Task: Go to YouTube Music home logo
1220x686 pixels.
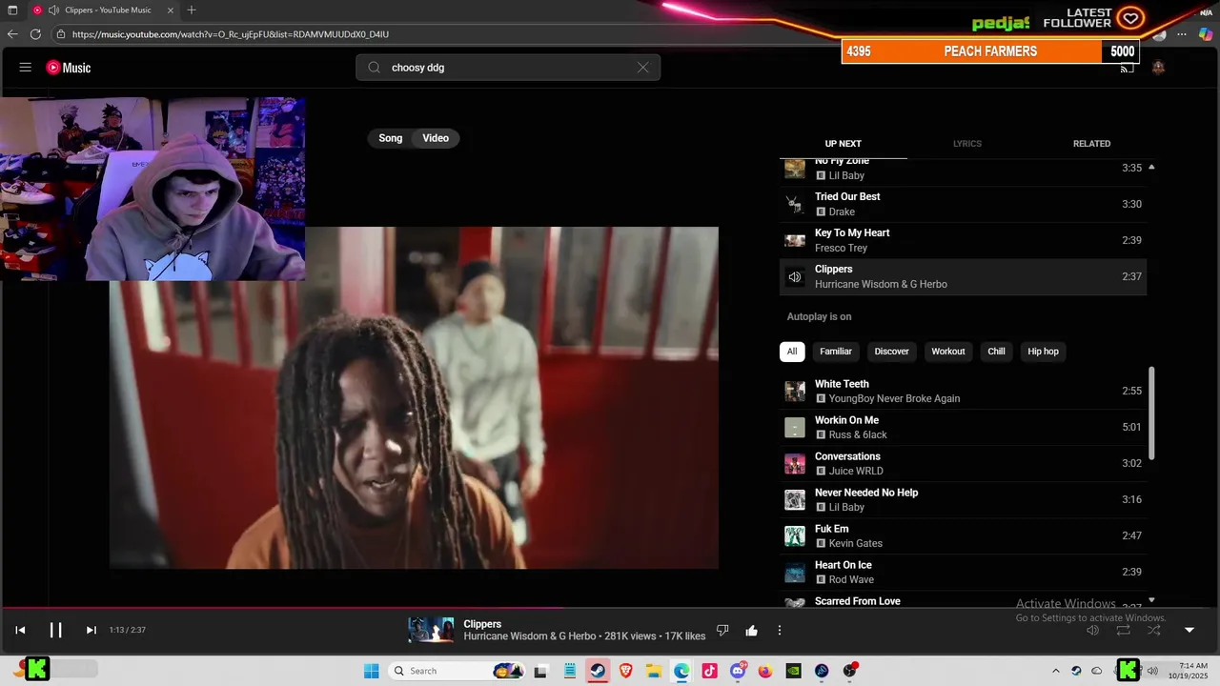Action: (69, 68)
